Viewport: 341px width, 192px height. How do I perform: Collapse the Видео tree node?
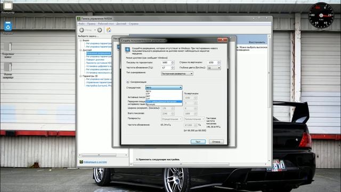[80, 41]
